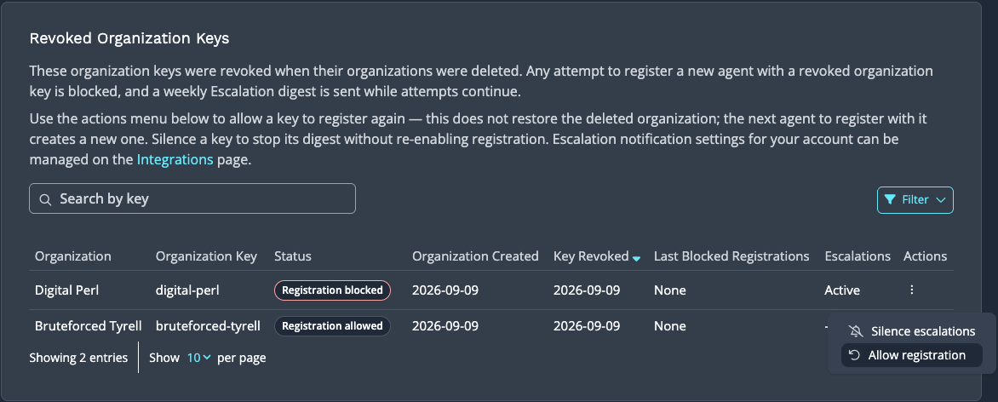
Task: Click the undo arrow icon for Allow registration
Action: [x=855, y=355]
